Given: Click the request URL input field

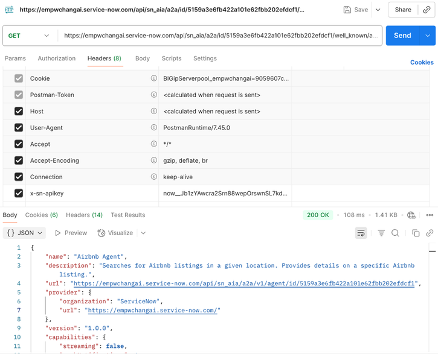Looking at the screenshot, I should (x=220, y=36).
